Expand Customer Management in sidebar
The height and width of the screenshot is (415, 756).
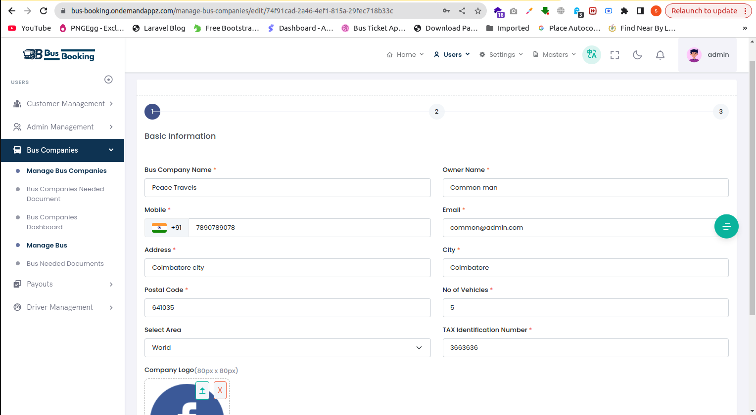coord(62,104)
